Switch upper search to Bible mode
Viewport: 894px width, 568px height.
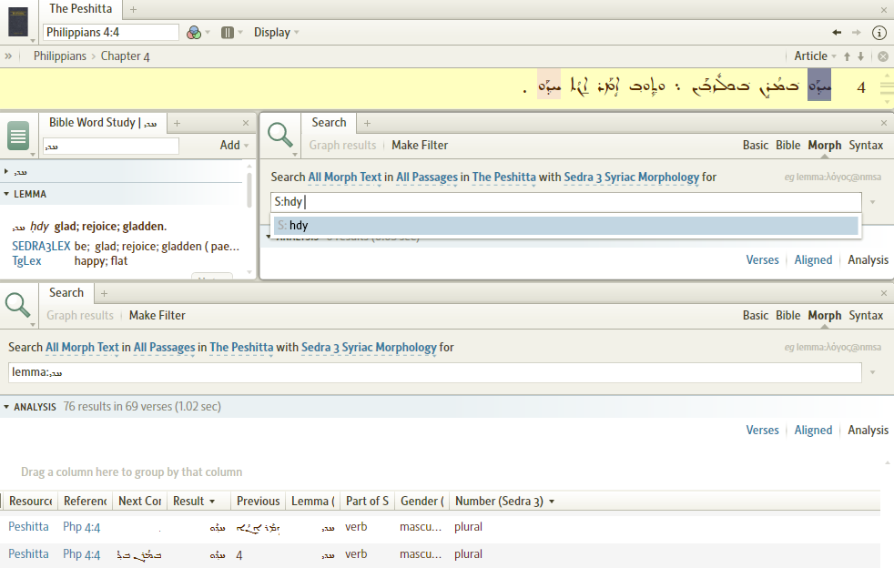coord(788,146)
